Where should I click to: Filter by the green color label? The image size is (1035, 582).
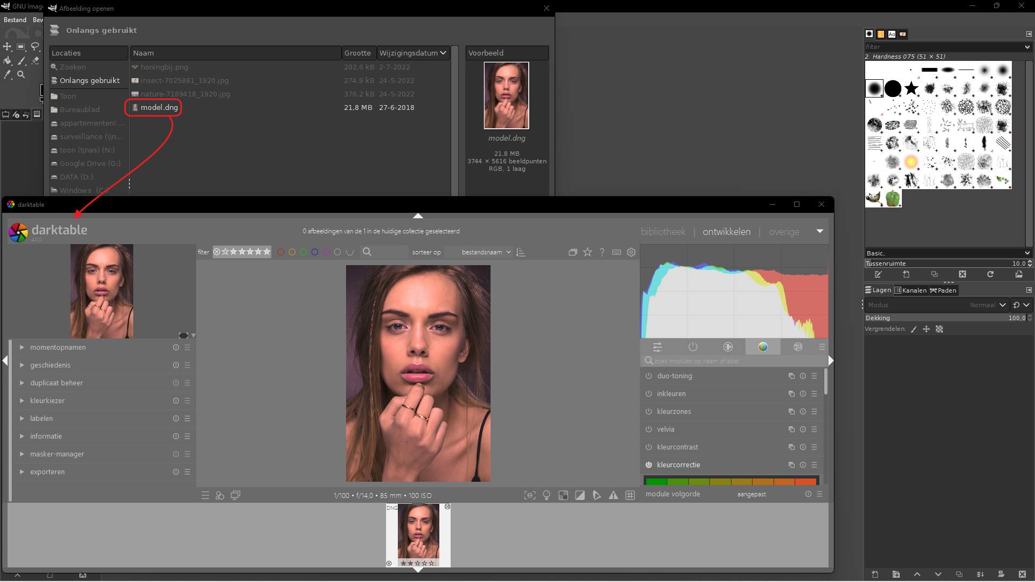pyautogui.click(x=303, y=252)
